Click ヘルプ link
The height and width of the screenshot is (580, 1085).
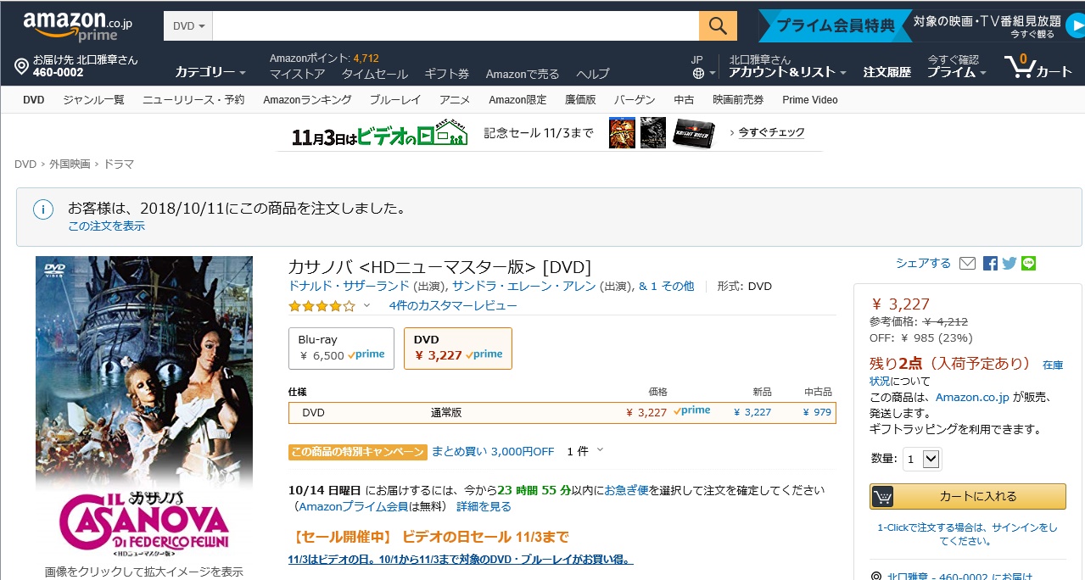pos(593,74)
